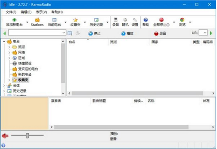The width and height of the screenshot is (217, 149).
Task: Click the volume slider handle
Action: (27, 136)
